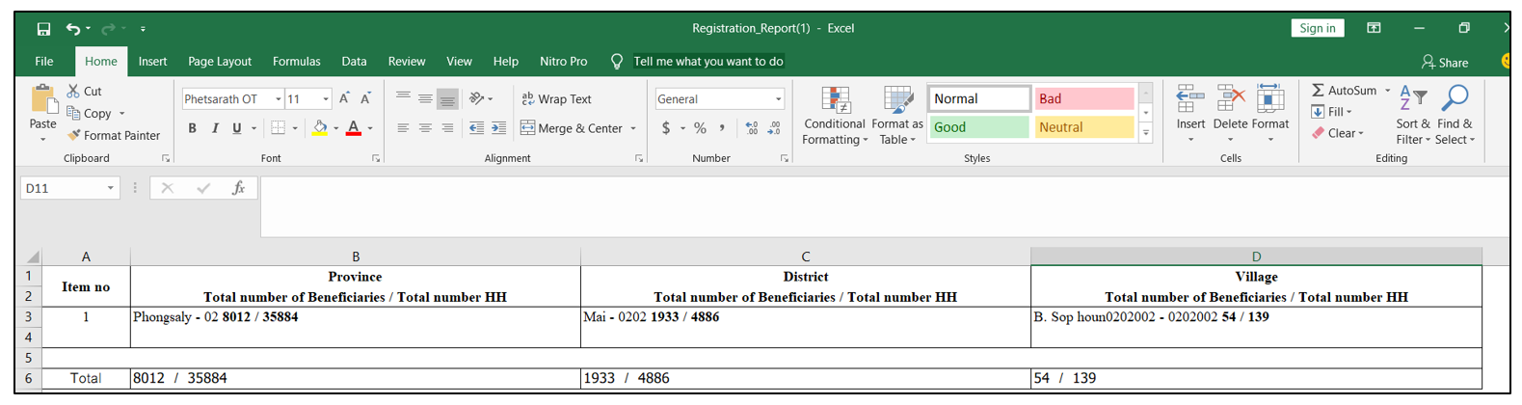Toggle Bold formatting
This screenshot has width=1522, height=405.
(x=193, y=128)
